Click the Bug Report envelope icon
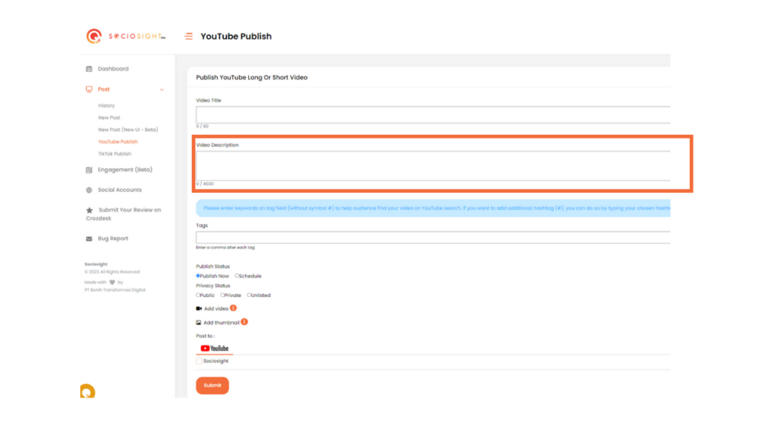The height and width of the screenshot is (431, 767). tap(89, 239)
